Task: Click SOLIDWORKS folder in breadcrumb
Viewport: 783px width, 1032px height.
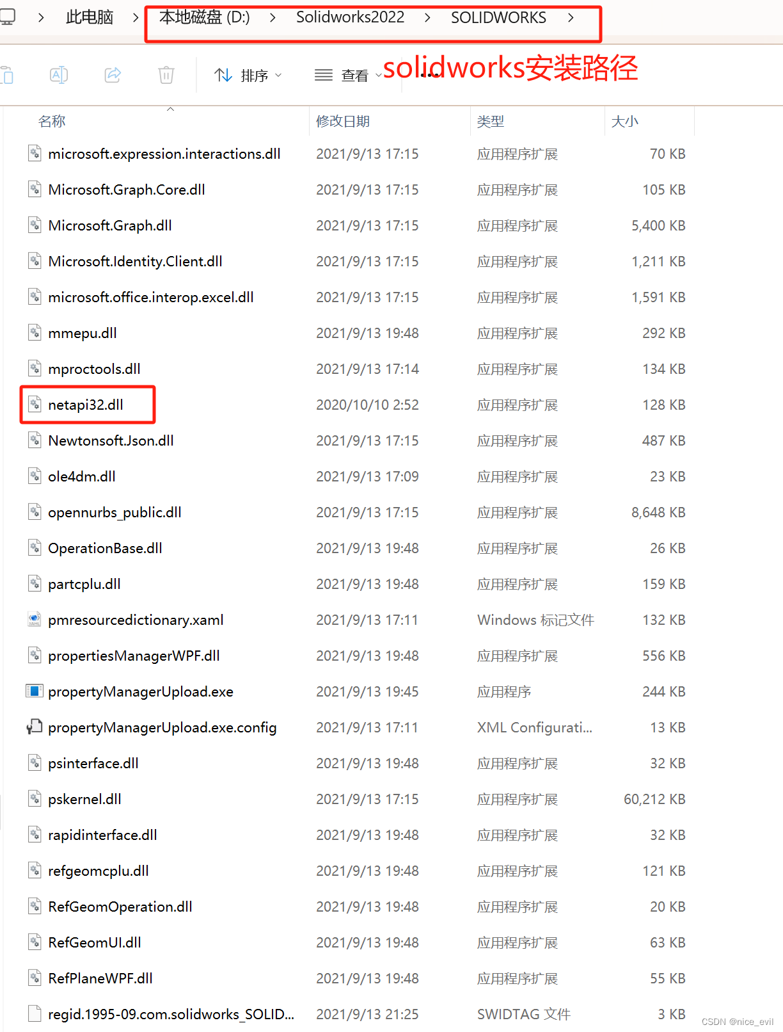Action: [498, 17]
